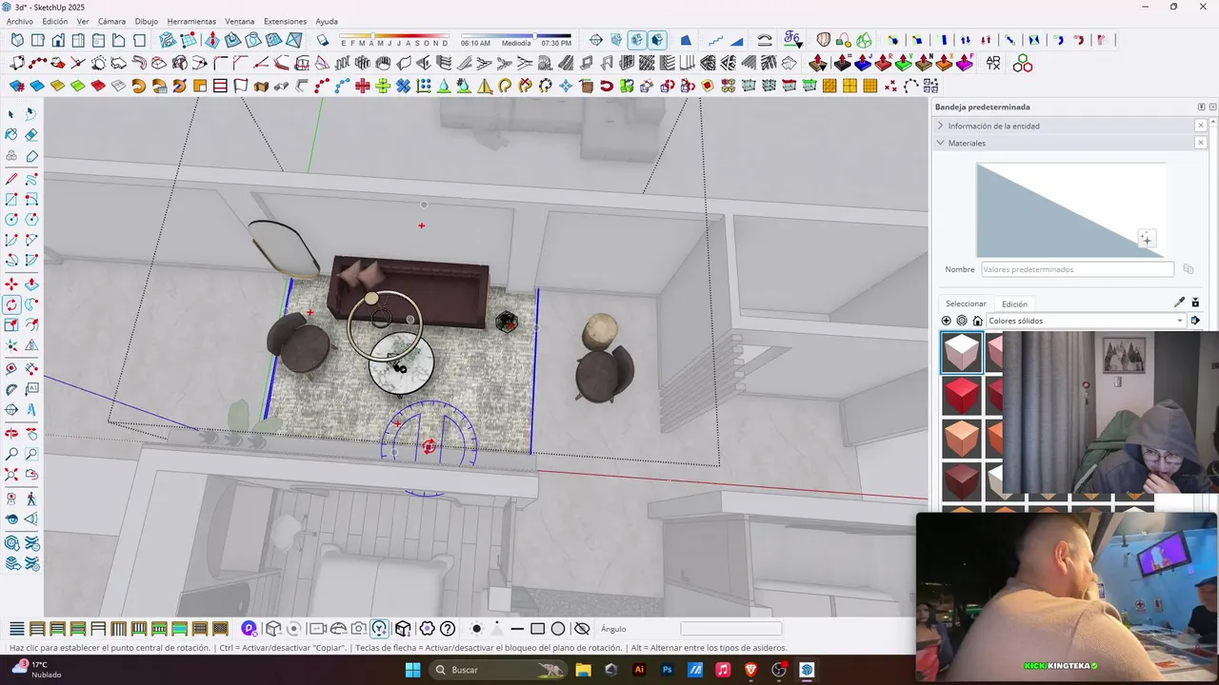
Task: Pick the Circle tool
Action: click(11, 220)
